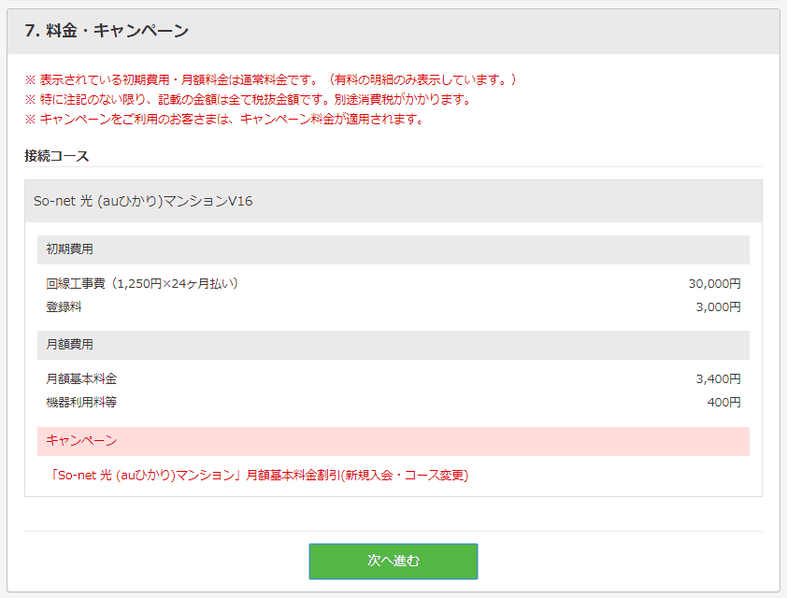Click 'So-net 光 (auひかり)マンションV16' course title
Screen dimensions: 787x598
click(143, 201)
